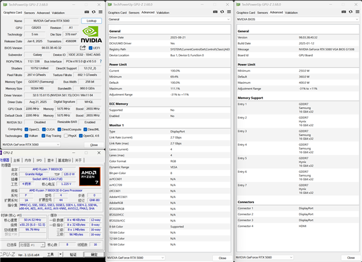Click Close in NVIDIA BIOS GPU-Z window
The width and height of the screenshot is (362, 262).
tap(351, 258)
